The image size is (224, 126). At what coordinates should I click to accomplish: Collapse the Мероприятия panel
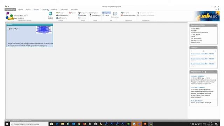tap(215, 72)
